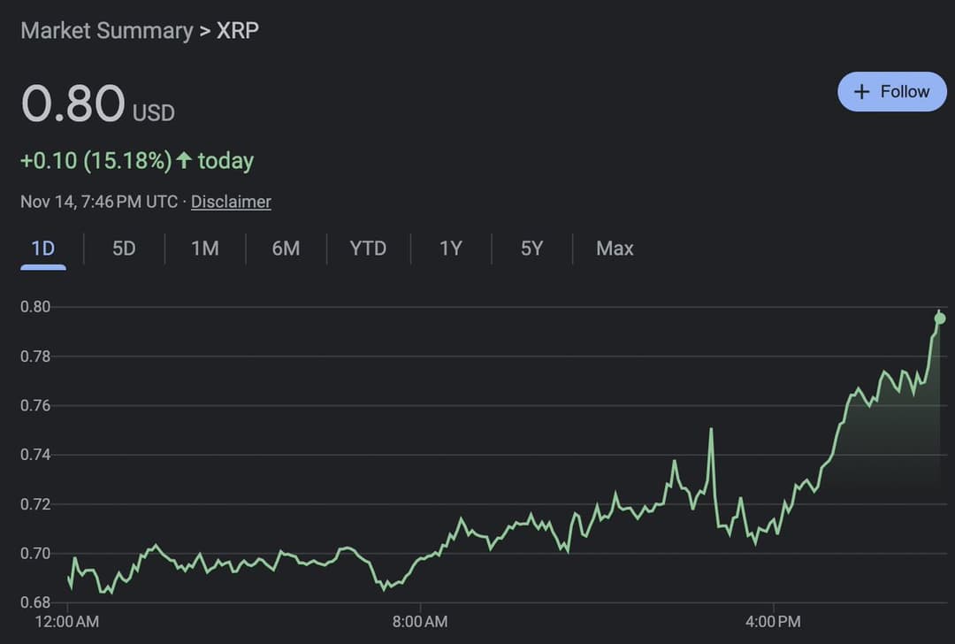
Task: Show the 5Y time range tab
Action: (531, 249)
